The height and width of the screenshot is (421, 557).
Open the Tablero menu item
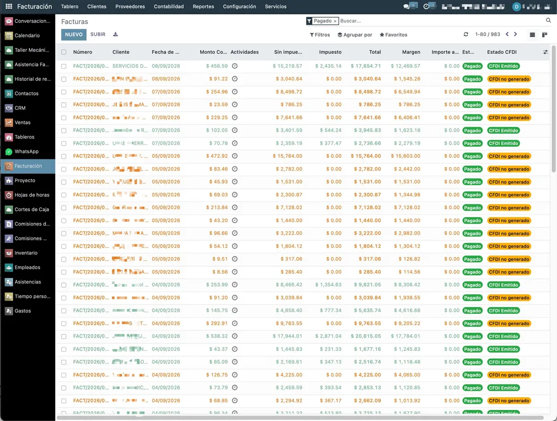tap(70, 7)
